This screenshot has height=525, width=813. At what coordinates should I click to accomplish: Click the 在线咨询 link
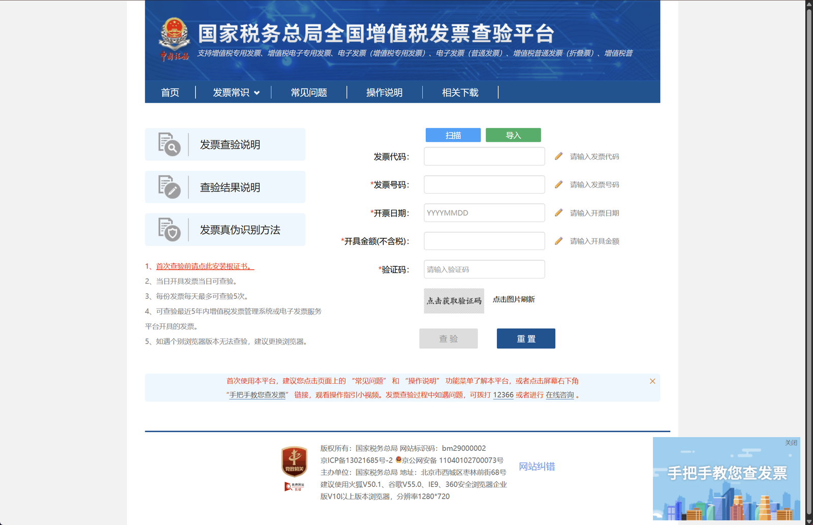pyautogui.click(x=560, y=395)
